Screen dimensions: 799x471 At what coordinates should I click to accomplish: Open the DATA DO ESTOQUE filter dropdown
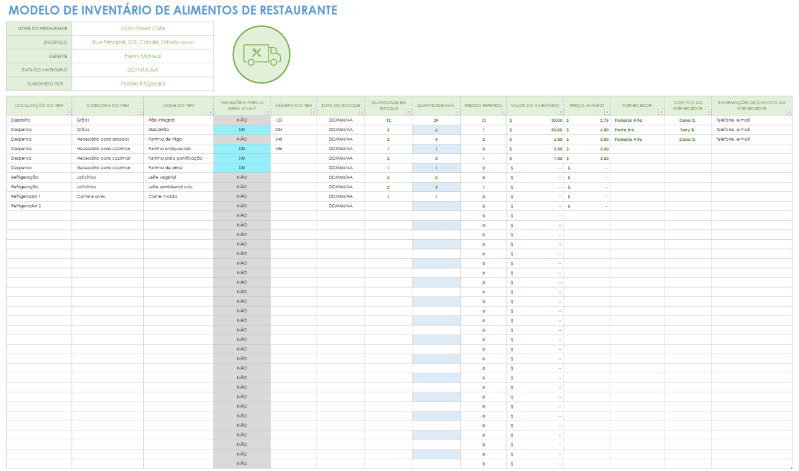click(x=361, y=112)
